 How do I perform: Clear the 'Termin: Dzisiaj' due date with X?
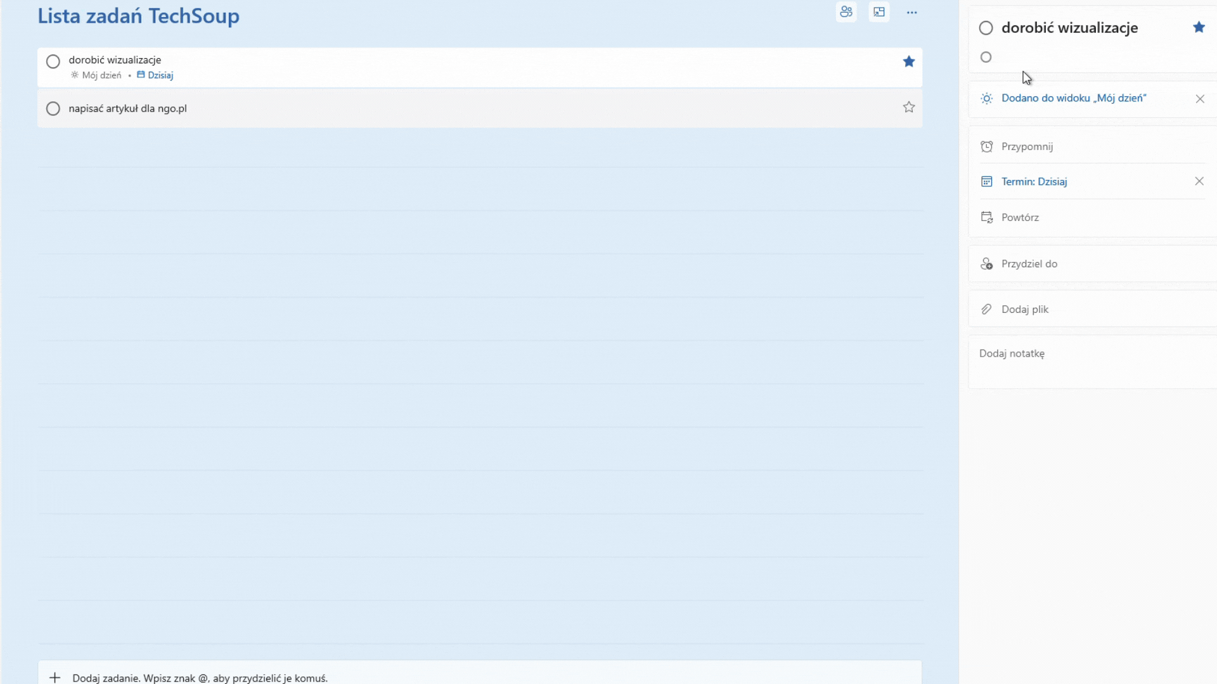(x=1199, y=181)
